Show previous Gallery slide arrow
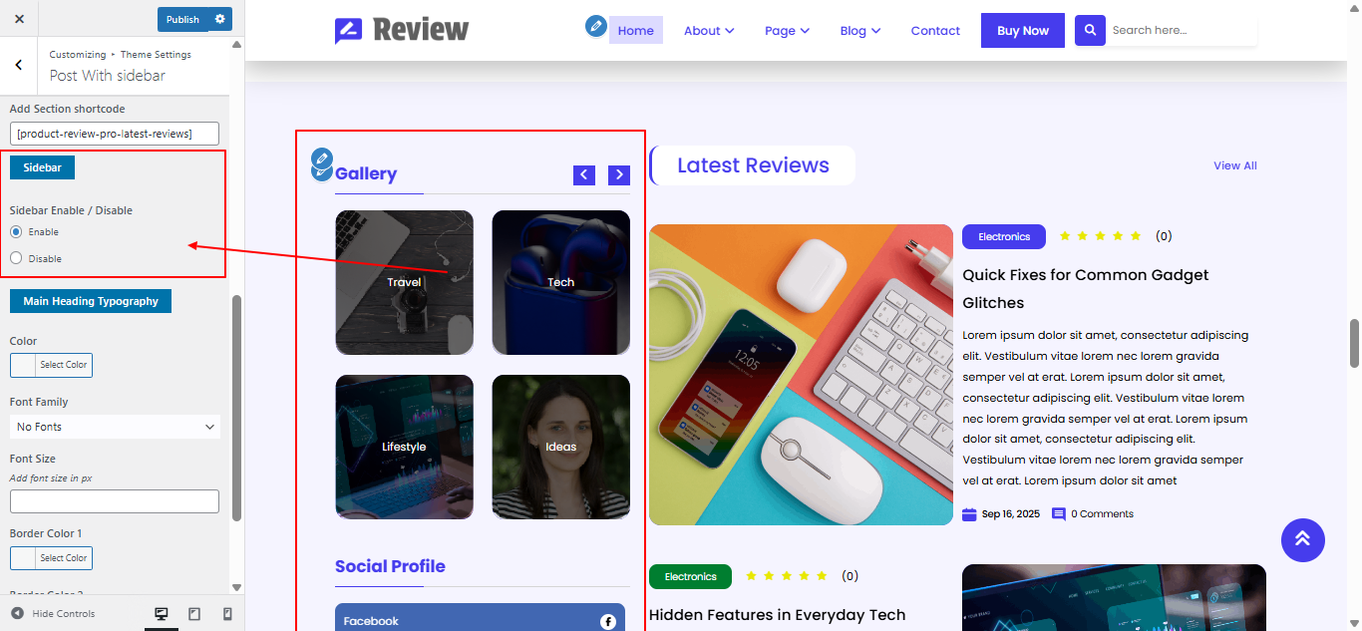 tap(584, 175)
